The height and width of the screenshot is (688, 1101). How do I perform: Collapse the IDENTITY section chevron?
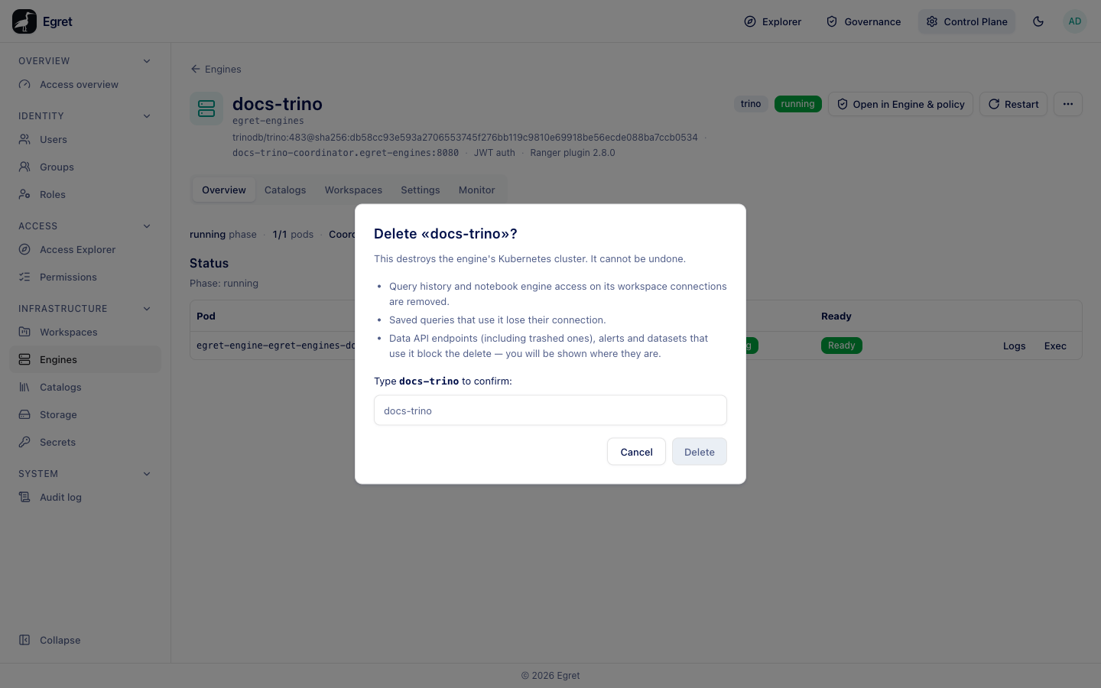tap(147, 116)
